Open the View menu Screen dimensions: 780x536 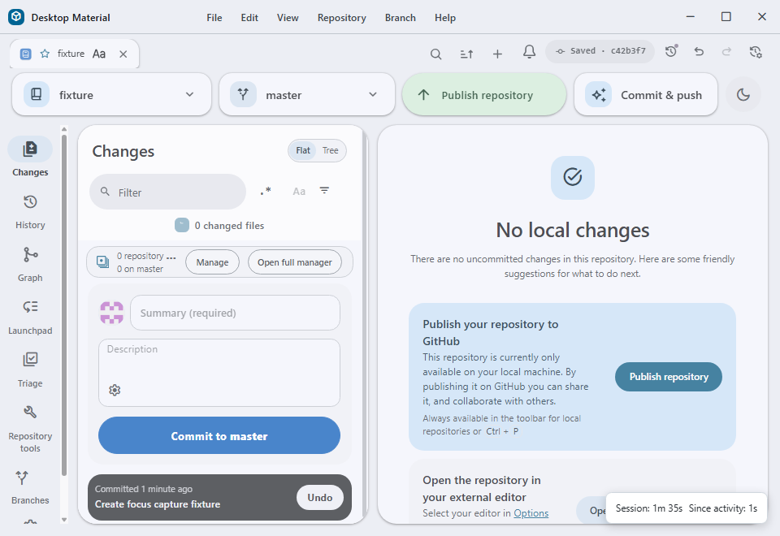pos(288,17)
